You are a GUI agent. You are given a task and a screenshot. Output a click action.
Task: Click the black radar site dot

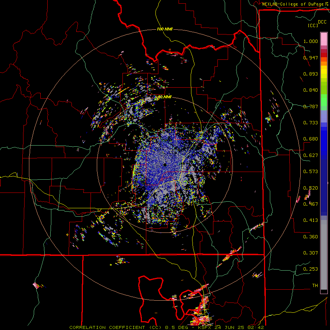165,165
